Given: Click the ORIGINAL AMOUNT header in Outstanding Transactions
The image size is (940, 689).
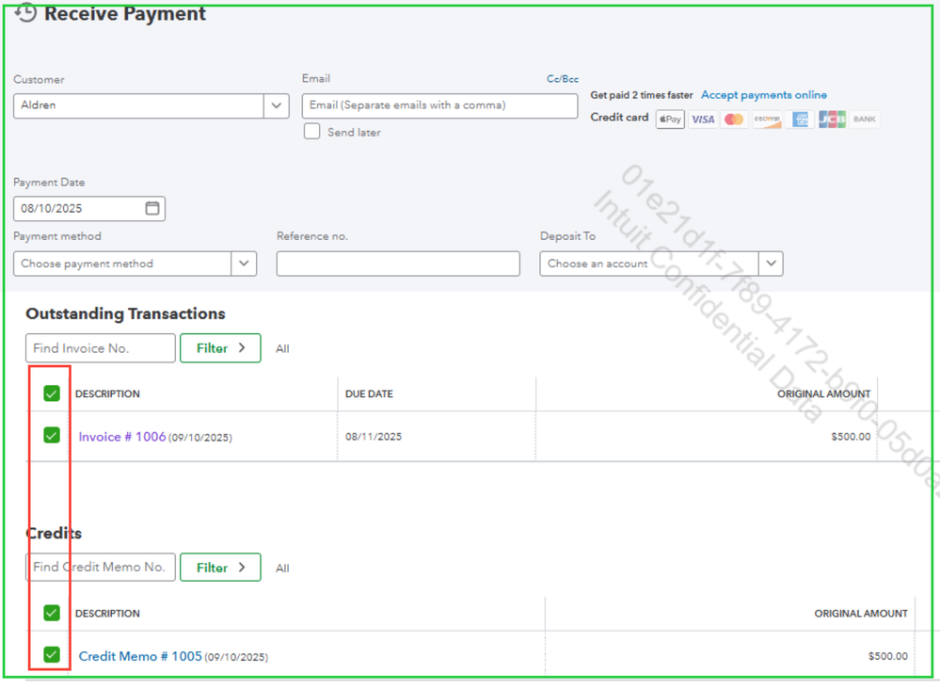Looking at the screenshot, I should tap(823, 394).
